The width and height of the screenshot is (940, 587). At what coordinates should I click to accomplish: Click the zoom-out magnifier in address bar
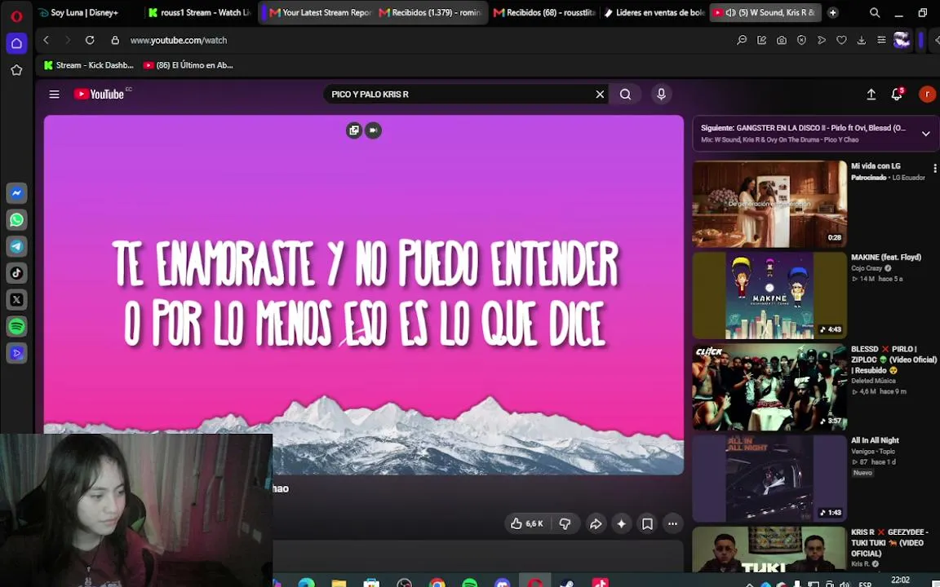pyautogui.click(x=742, y=40)
